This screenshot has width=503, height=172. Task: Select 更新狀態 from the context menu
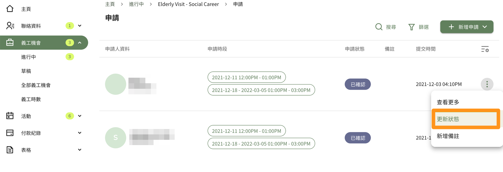tap(466, 119)
